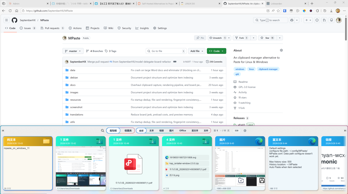Open the pull requests icon in GitHub header
This screenshot has width=348, height=194.
[x=324, y=20]
